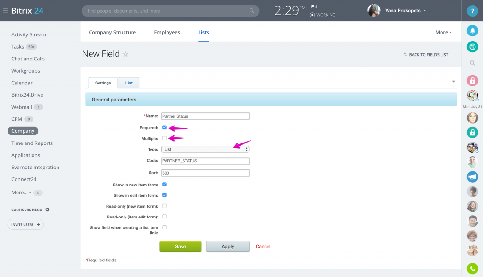Select the Settings form tab
This screenshot has height=277, width=483.
tap(103, 83)
